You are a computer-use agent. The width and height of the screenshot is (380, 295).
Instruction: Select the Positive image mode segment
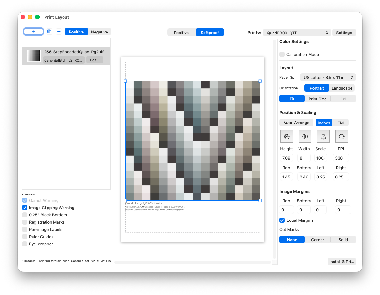77,32
